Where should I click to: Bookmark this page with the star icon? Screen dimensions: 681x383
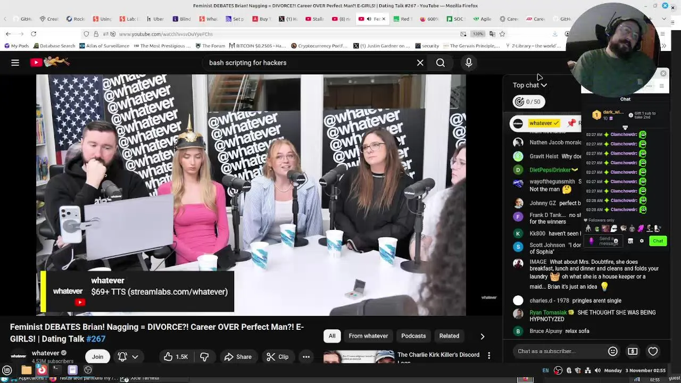[502, 34]
